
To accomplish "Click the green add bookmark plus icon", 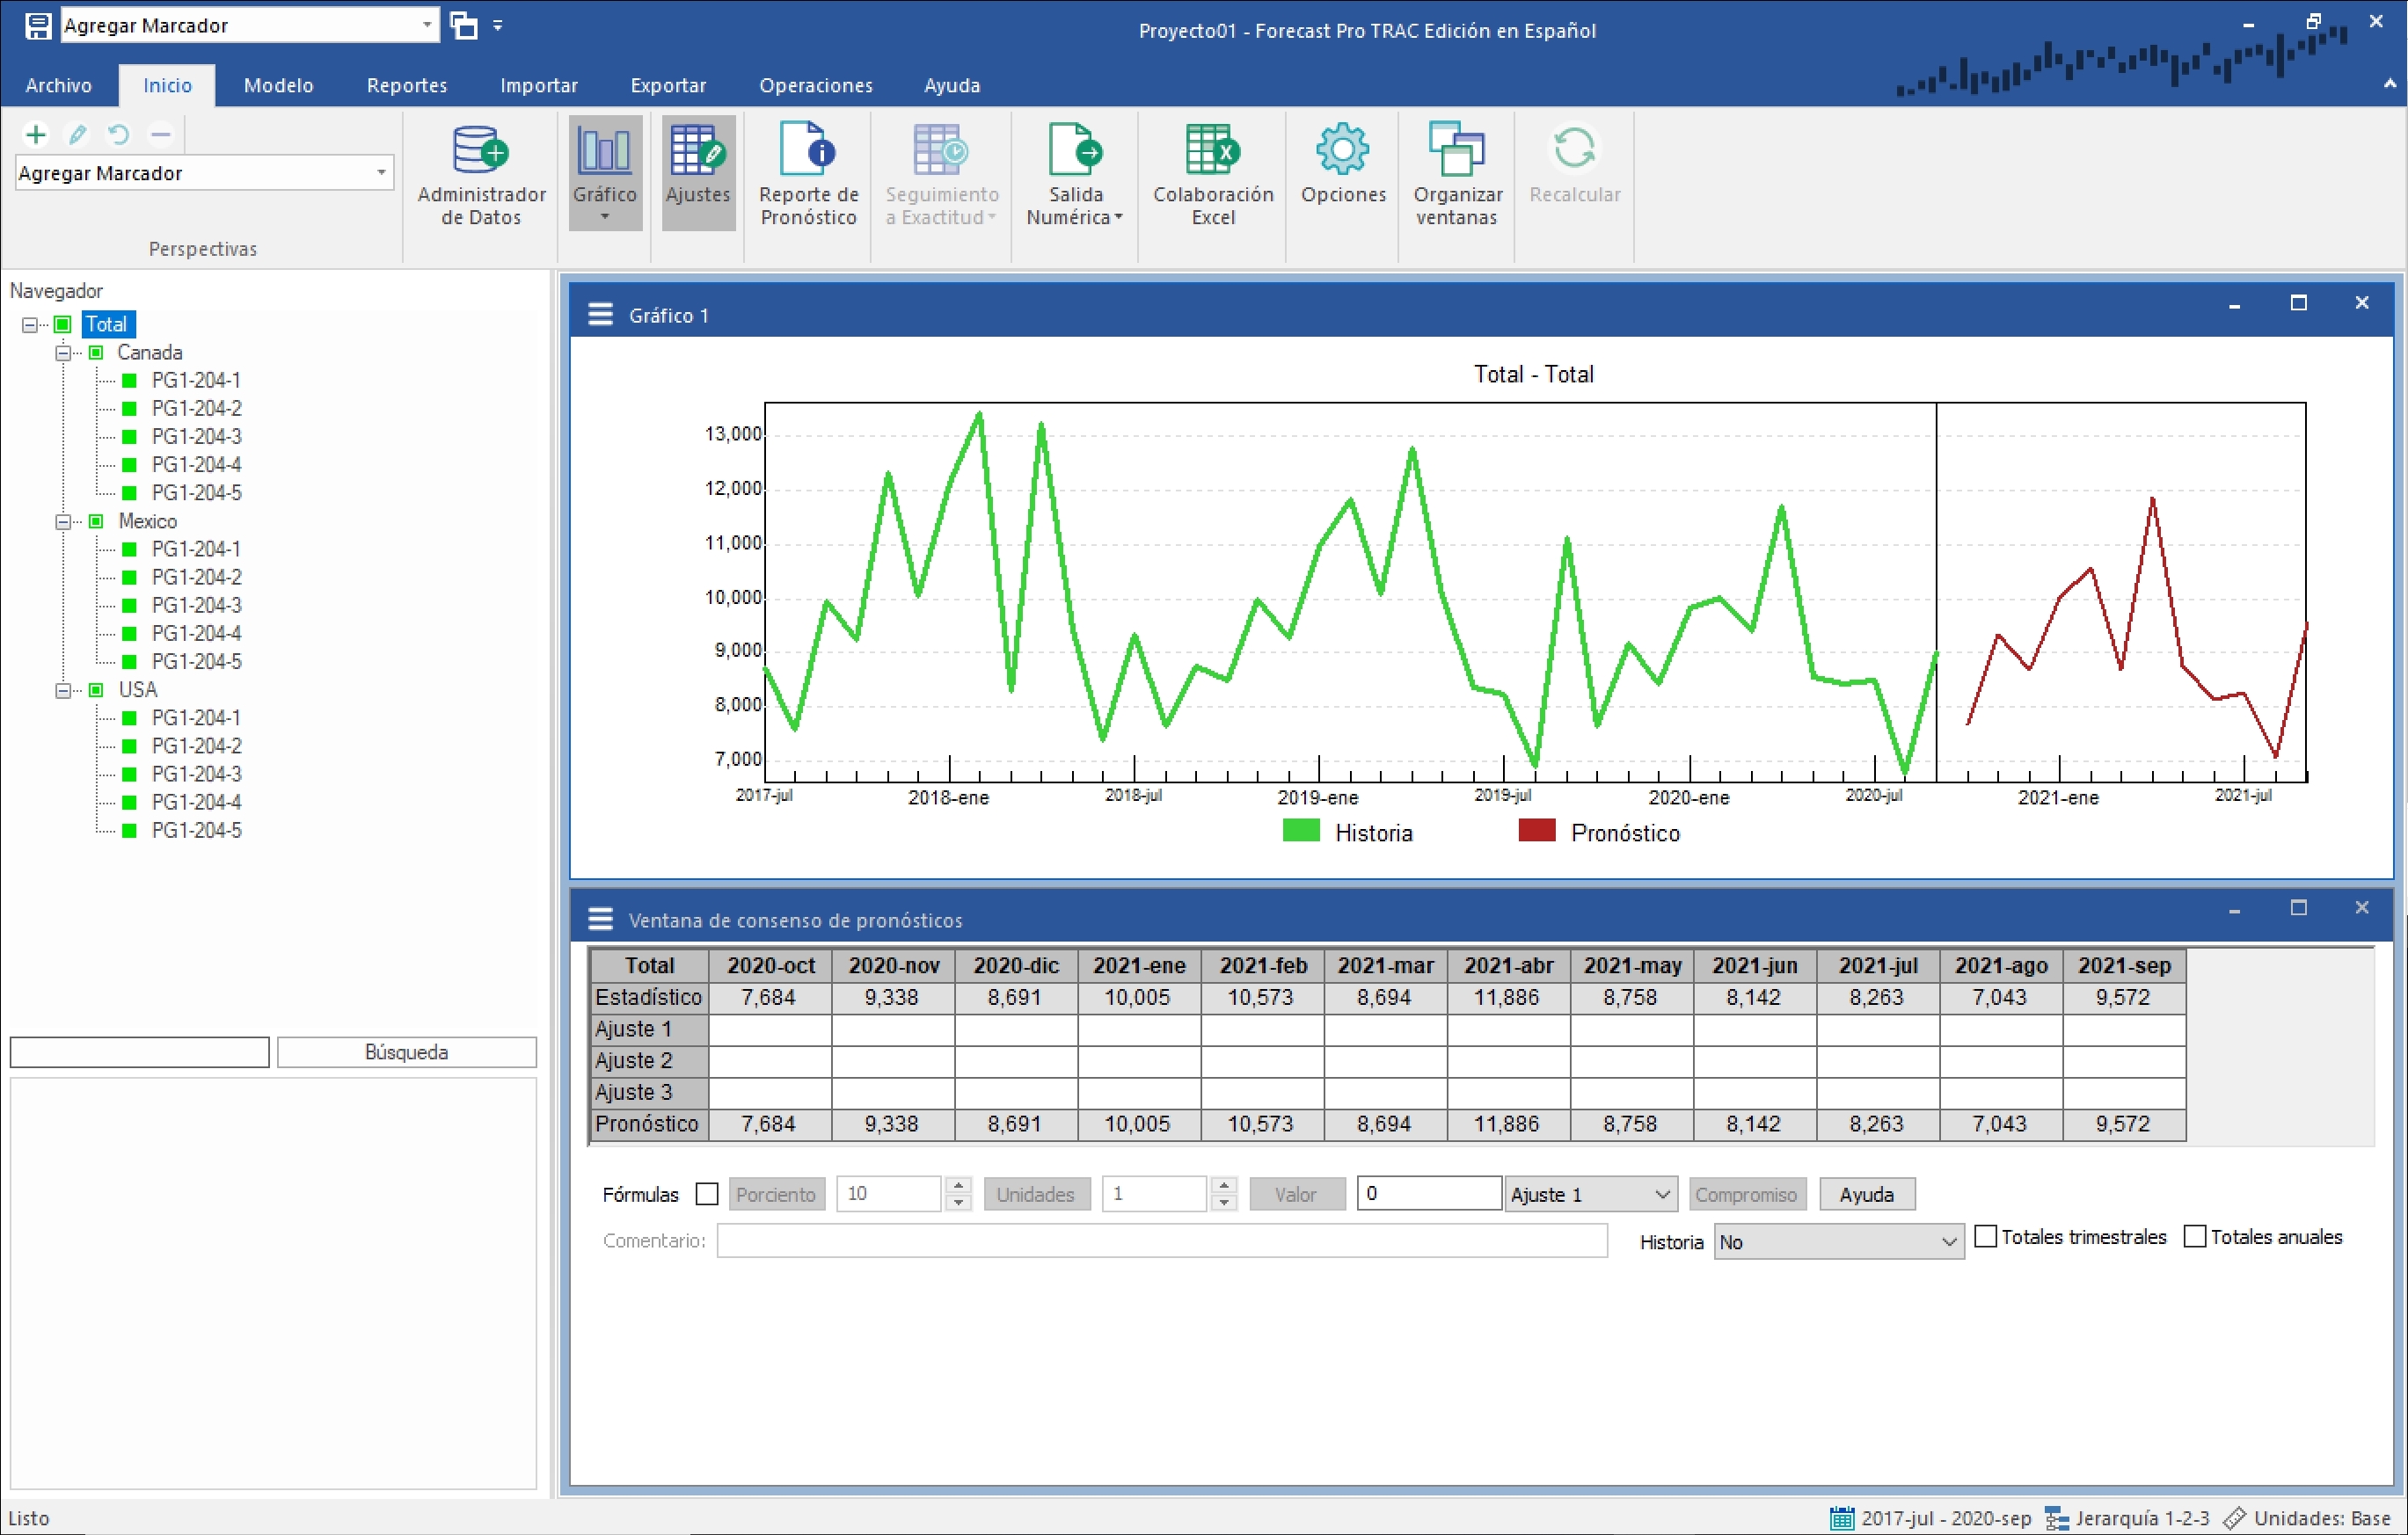I will 36,134.
